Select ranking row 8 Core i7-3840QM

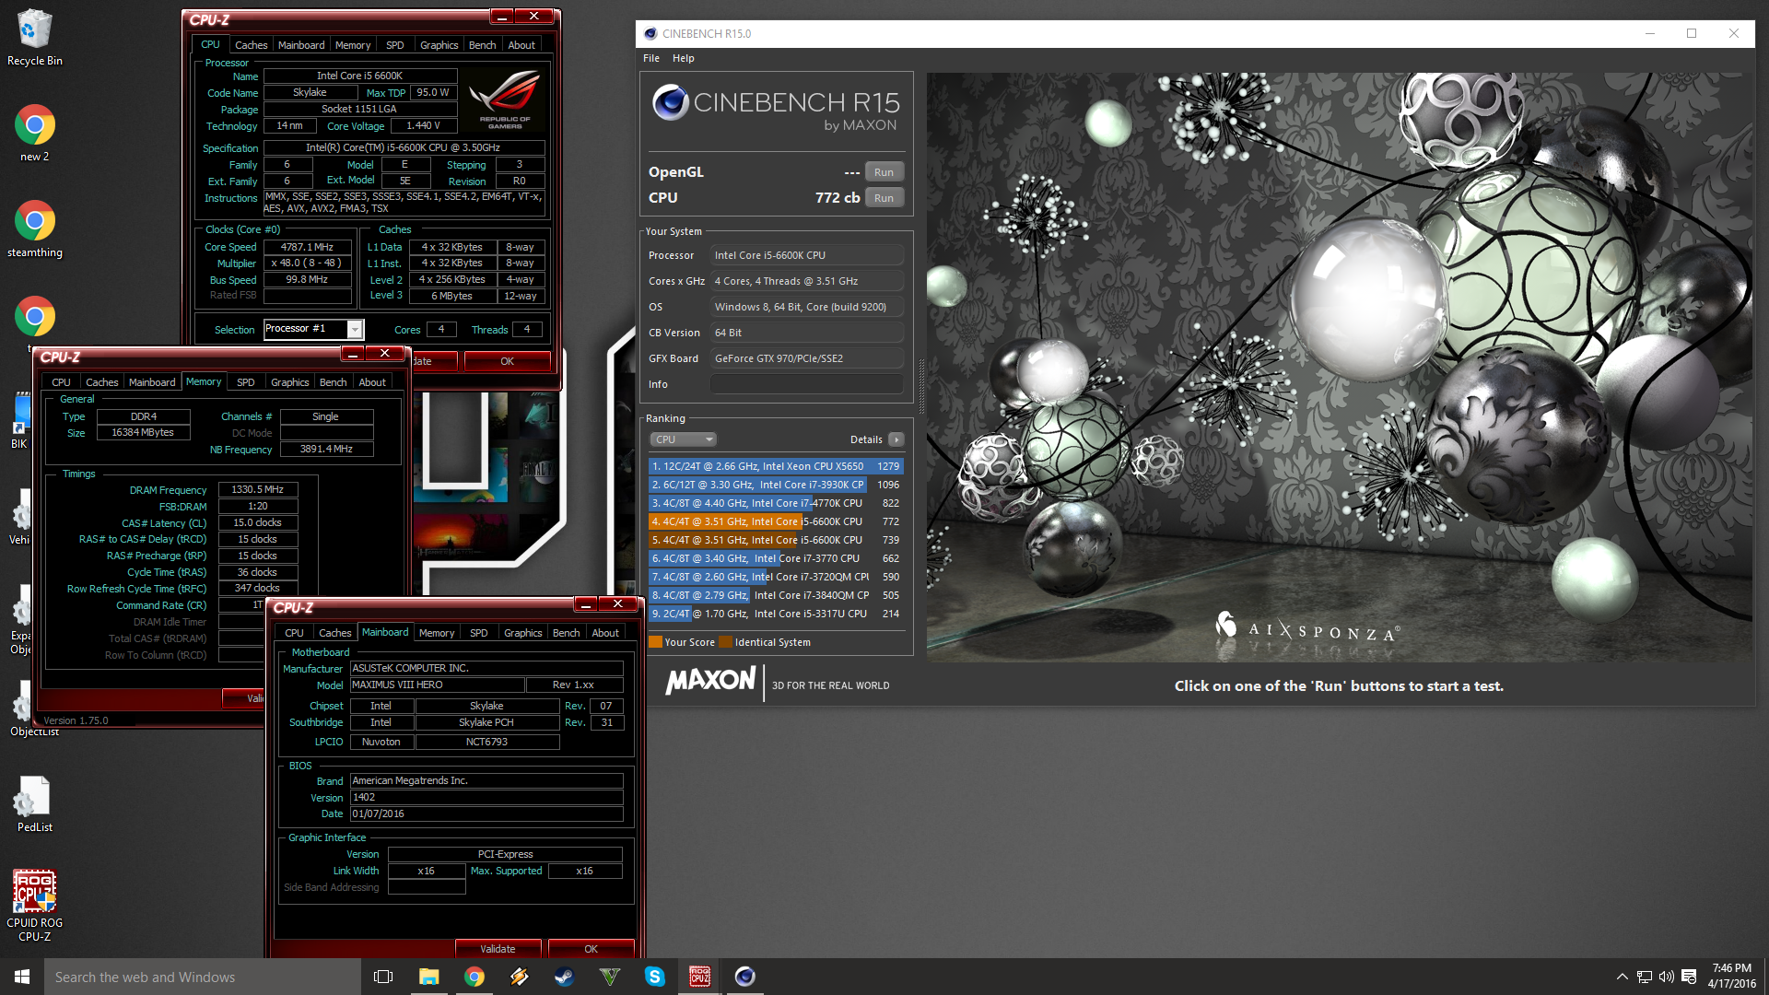click(776, 595)
